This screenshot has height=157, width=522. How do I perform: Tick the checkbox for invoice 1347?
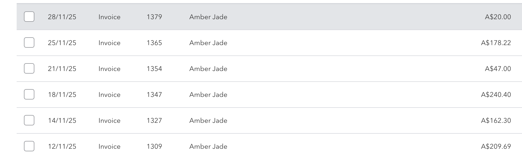[x=29, y=95]
